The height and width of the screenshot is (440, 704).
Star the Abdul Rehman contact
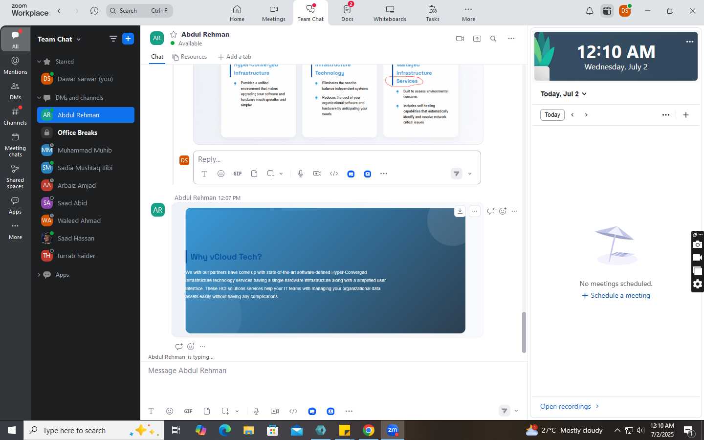point(174,34)
